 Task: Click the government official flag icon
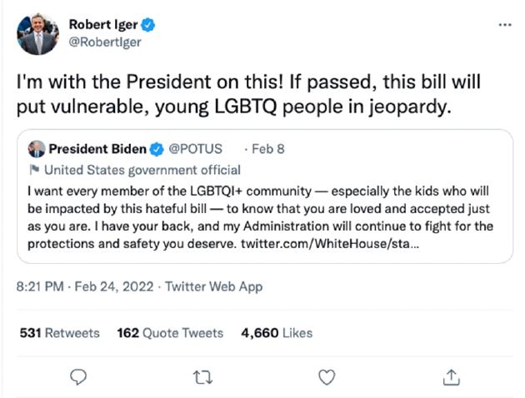[34, 170]
